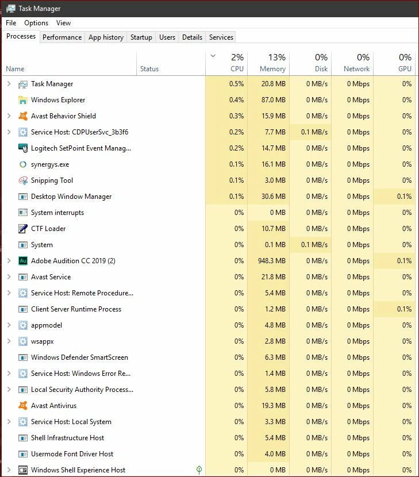Expand the Avast Service row
419x477 pixels.
(x=9, y=277)
